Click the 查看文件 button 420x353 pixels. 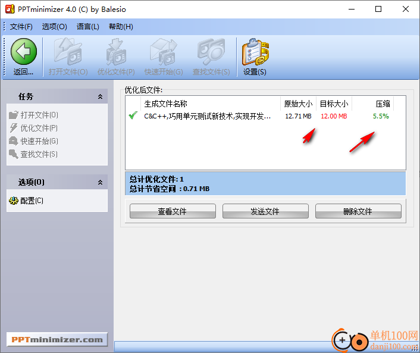coord(173,211)
